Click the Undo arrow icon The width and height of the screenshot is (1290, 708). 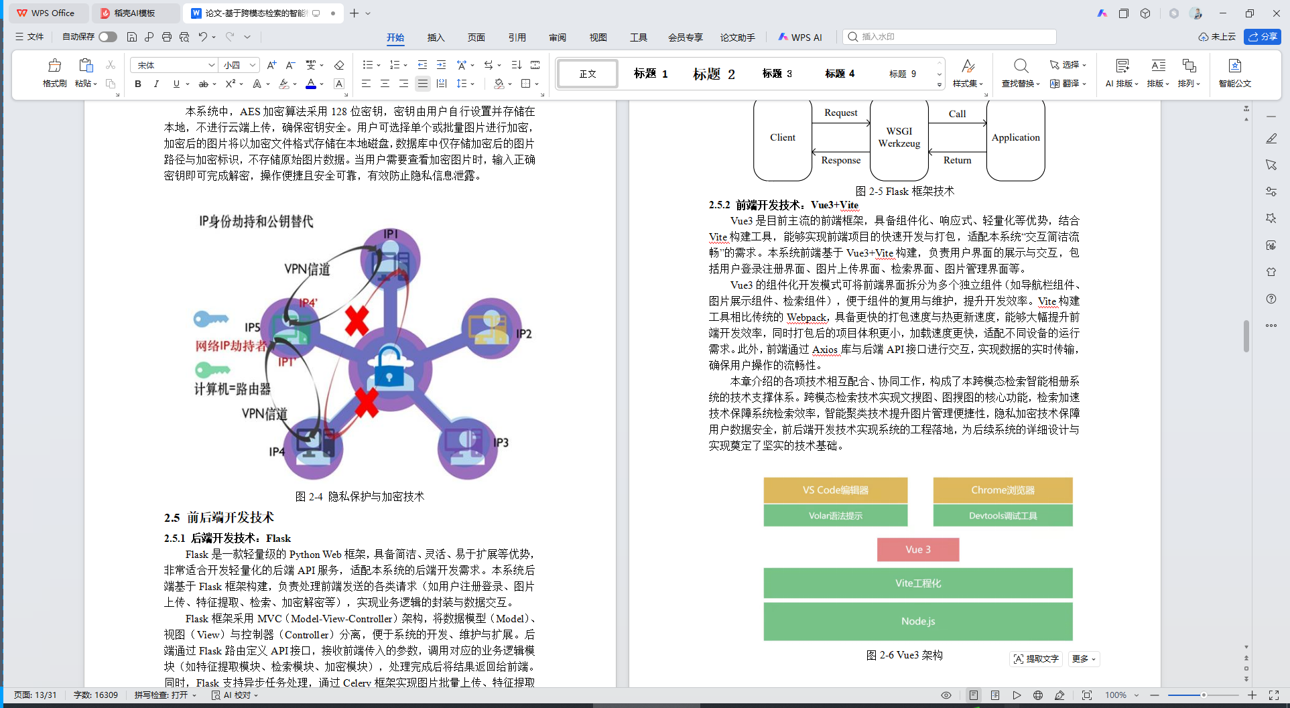coord(202,37)
